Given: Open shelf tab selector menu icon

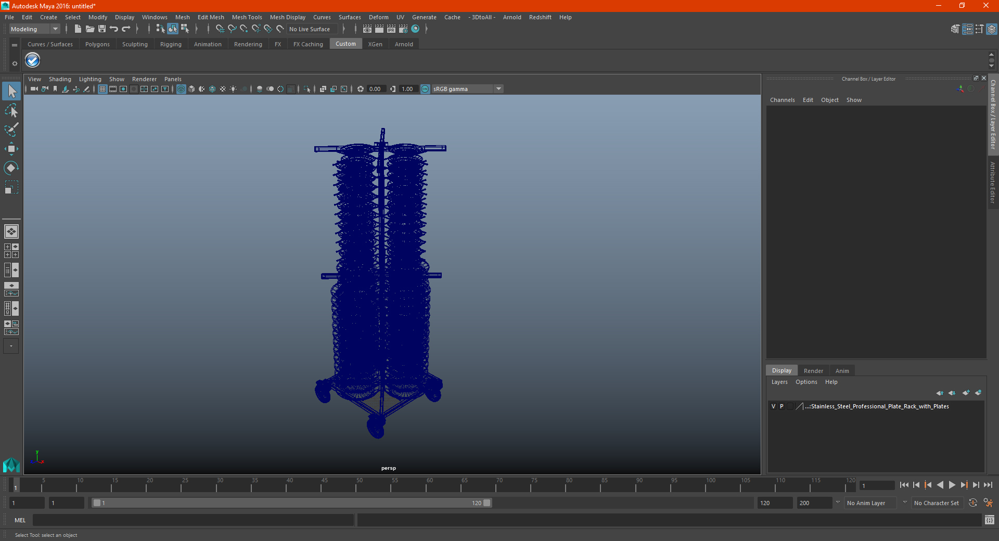Looking at the screenshot, I should click(x=15, y=45).
